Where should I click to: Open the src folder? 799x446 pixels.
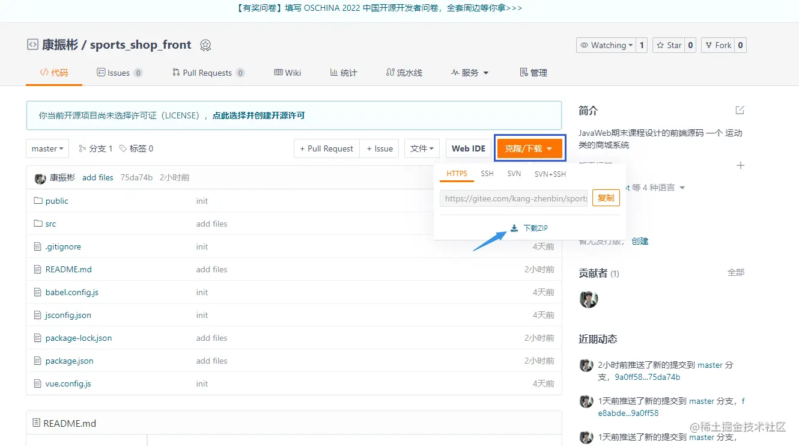pyautogui.click(x=50, y=224)
